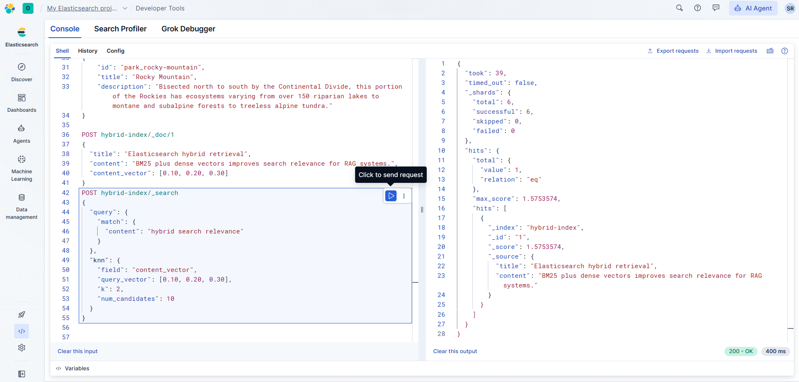Open Discover from the sidebar
Screen dimensions: 799x382
tap(22, 72)
